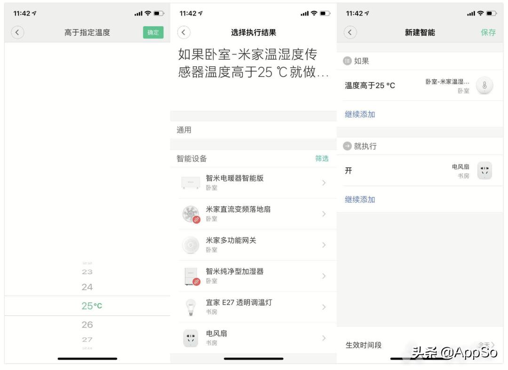
Task: Click 继续添加 under the 如果 section
Action: (359, 114)
